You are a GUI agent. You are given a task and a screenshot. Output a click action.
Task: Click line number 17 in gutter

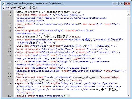(10, 96)
